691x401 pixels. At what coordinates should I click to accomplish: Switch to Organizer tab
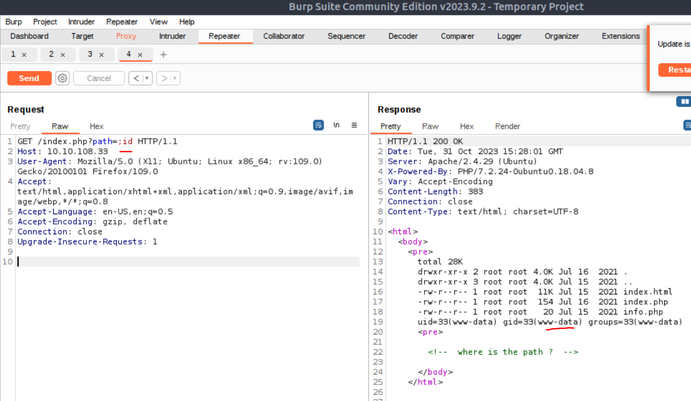point(562,36)
